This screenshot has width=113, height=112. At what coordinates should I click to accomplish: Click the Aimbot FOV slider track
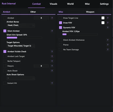[80, 34]
